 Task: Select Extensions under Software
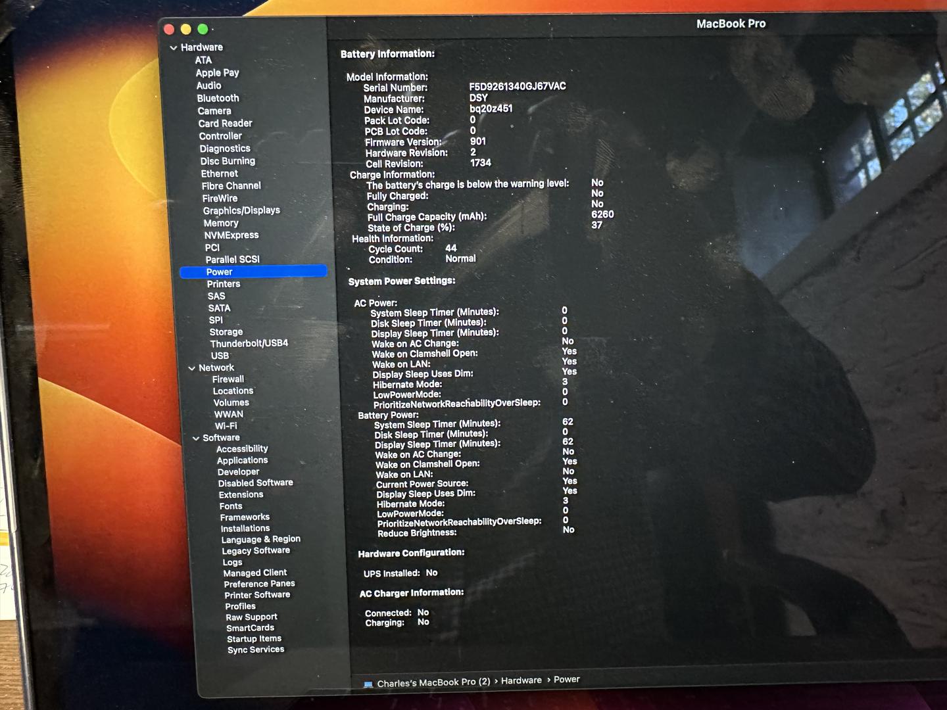coord(241,495)
